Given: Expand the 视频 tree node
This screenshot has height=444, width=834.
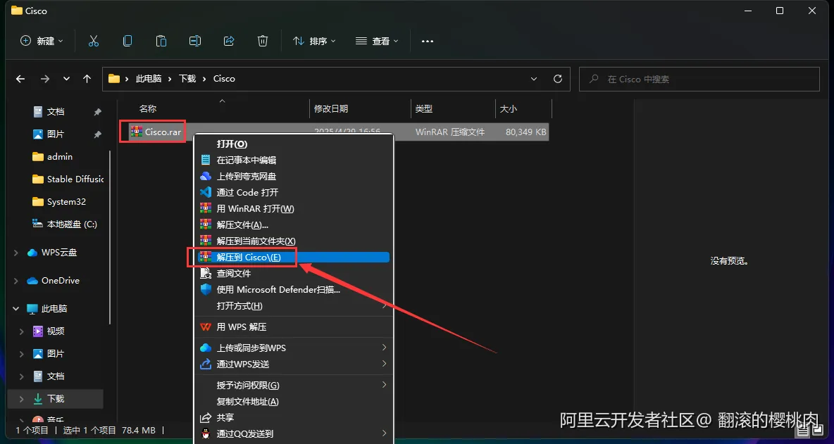Looking at the screenshot, I should (22, 331).
